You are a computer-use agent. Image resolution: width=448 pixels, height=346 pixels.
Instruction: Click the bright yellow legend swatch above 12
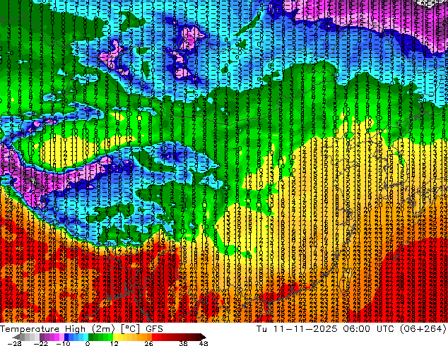pos(115,337)
